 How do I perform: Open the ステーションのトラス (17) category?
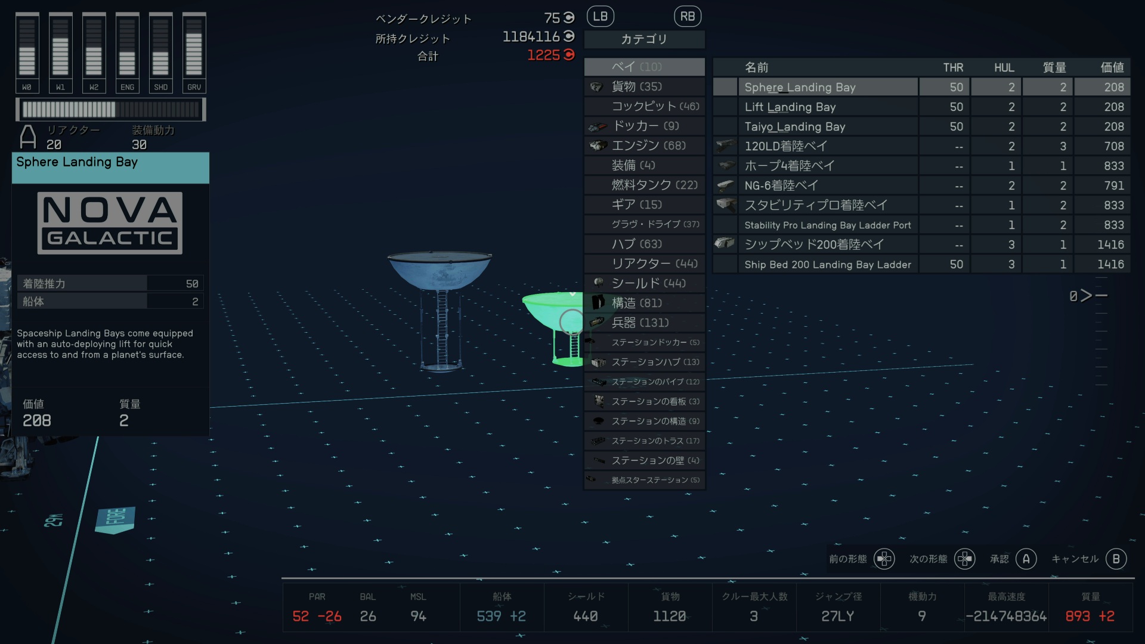point(645,441)
